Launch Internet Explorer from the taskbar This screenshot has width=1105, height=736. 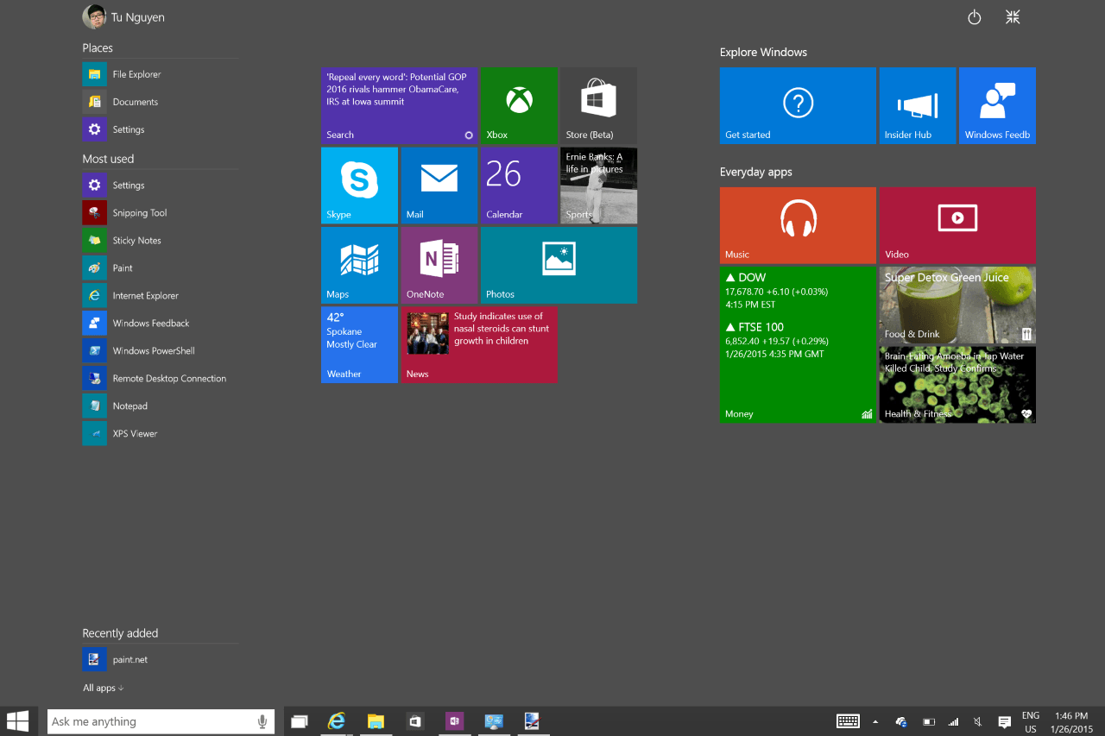(337, 721)
